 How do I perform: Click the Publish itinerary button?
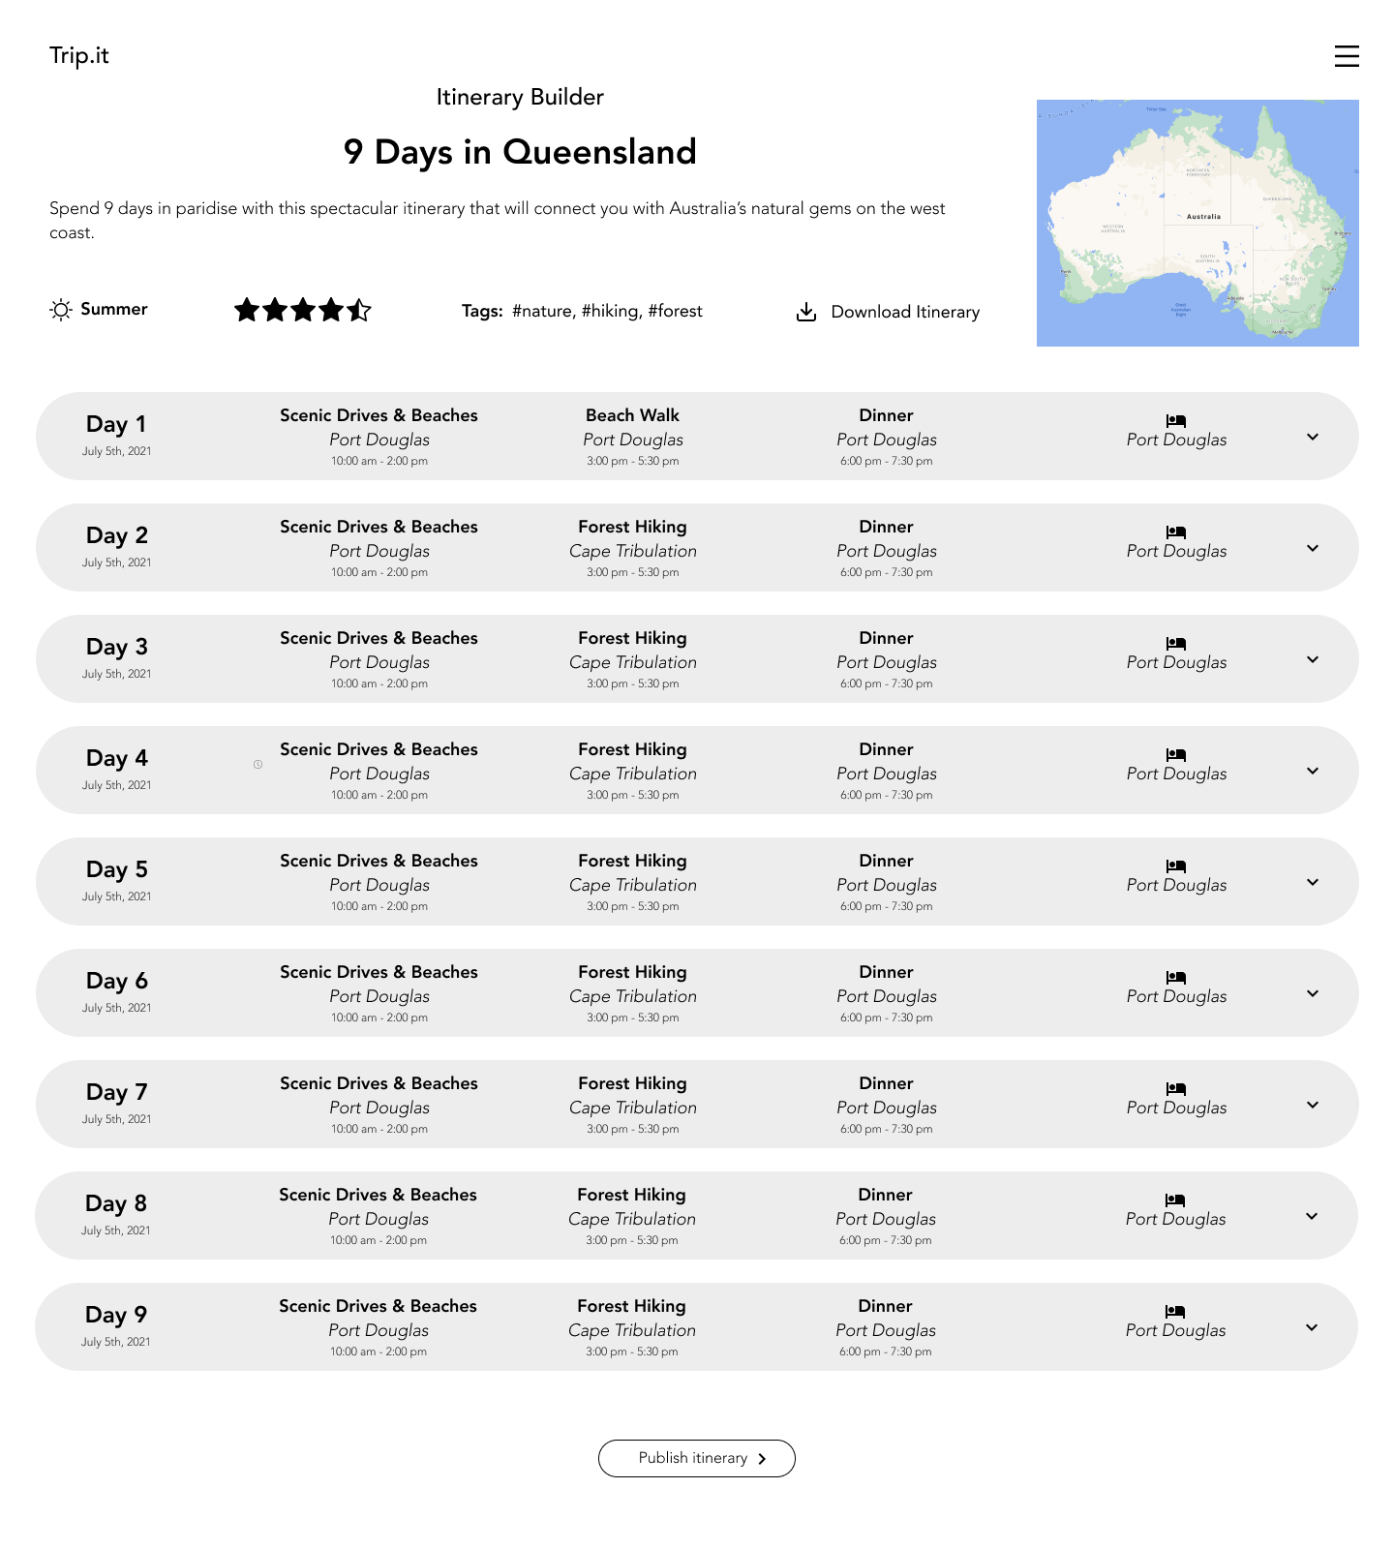pos(697,1458)
